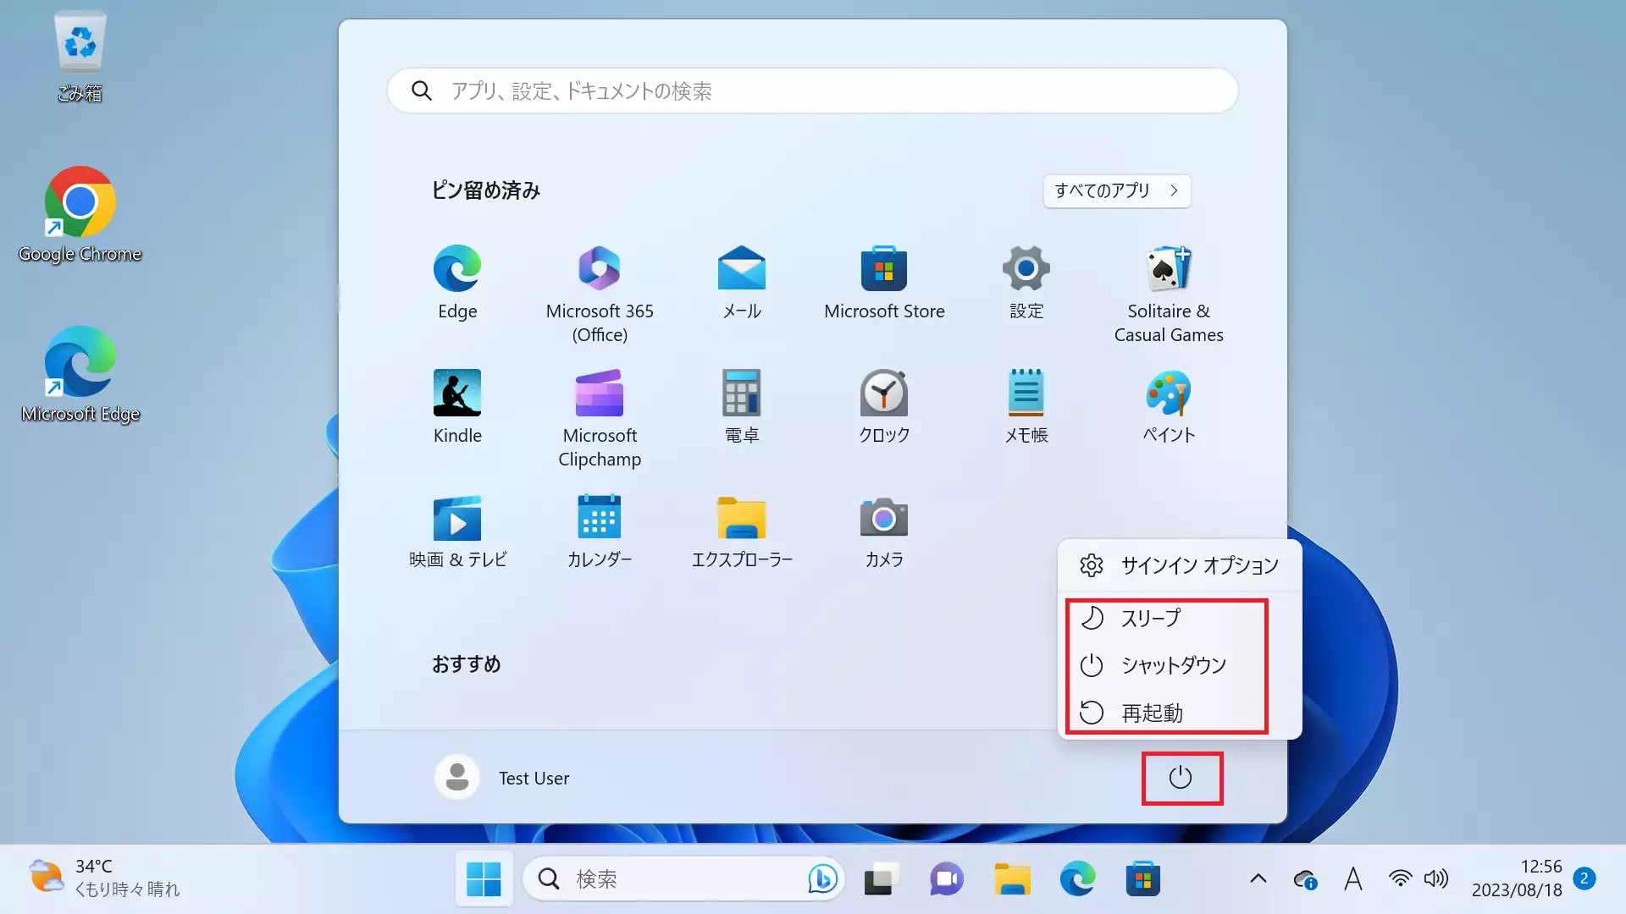1626x914 pixels.
Task: Click the notification badge showing 2
Action: [1584, 878]
